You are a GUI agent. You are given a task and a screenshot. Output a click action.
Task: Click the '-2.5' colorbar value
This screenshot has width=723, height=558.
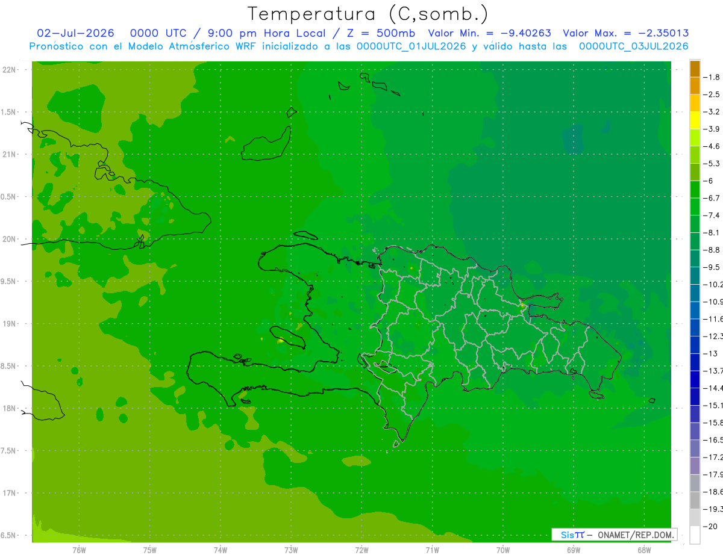click(713, 95)
